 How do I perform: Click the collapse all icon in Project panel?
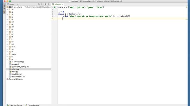(42, 4)
